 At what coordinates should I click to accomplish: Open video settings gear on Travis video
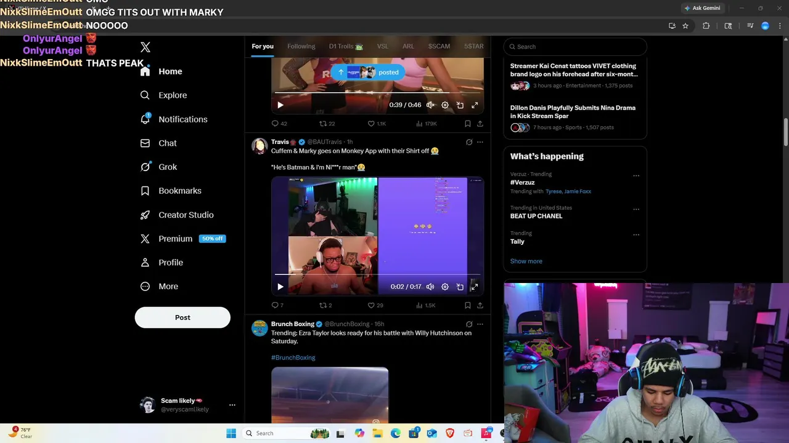445,287
